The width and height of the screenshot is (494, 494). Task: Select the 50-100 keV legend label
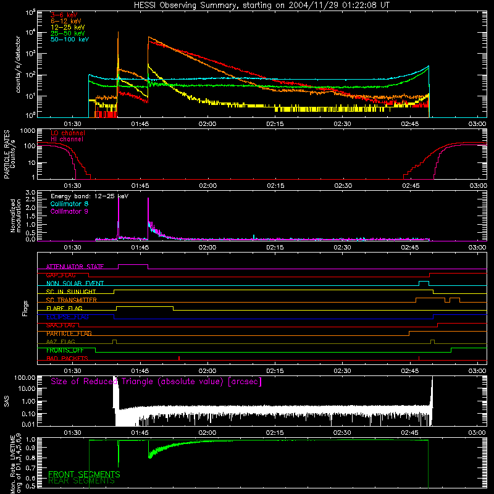70,40
